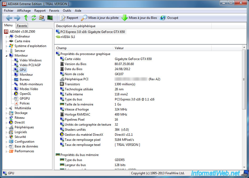Viewport: 249px width, 178px height.
Task: Open the OpenGL tree icon
Action: point(16,94)
